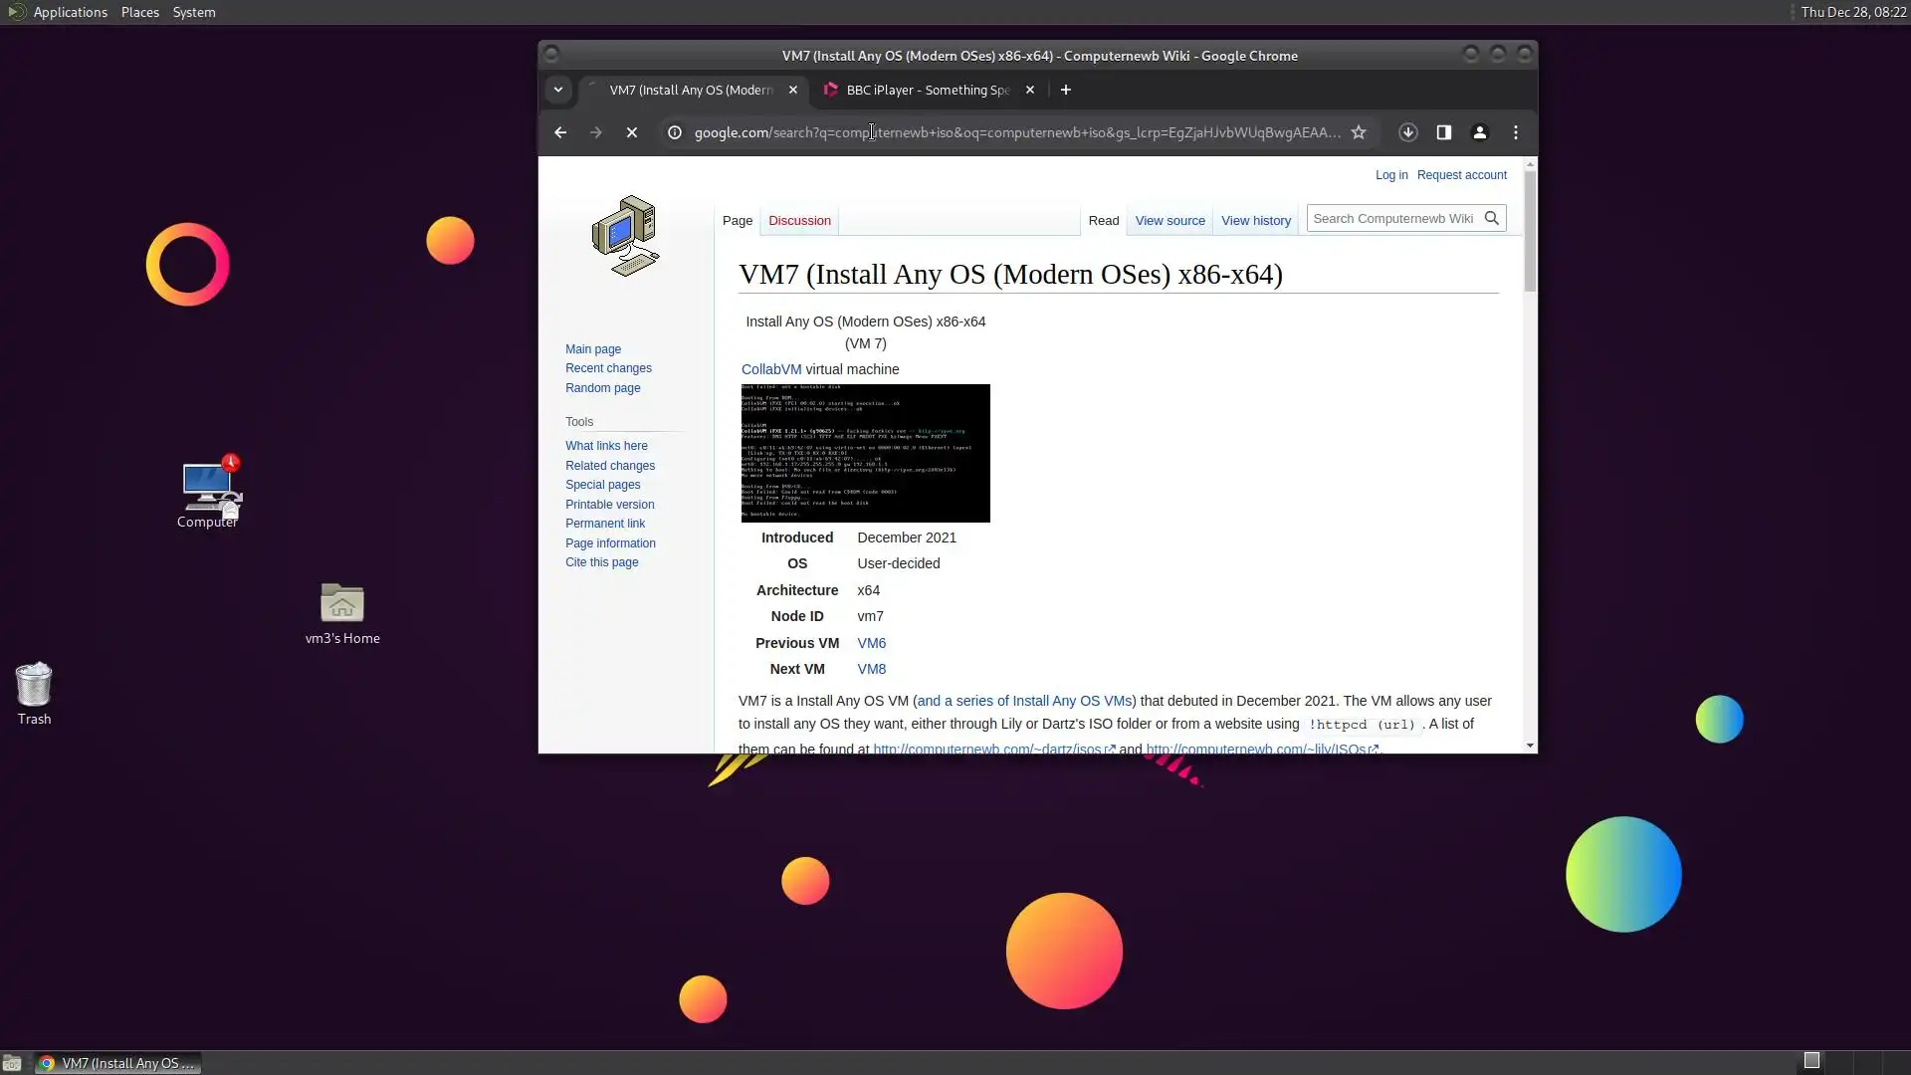Click the Search Computernewb Wiki field
The width and height of the screenshot is (1911, 1075).
1392,218
